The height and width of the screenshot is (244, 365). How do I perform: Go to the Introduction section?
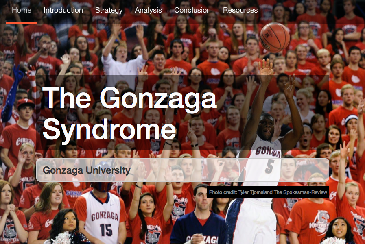(63, 10)
